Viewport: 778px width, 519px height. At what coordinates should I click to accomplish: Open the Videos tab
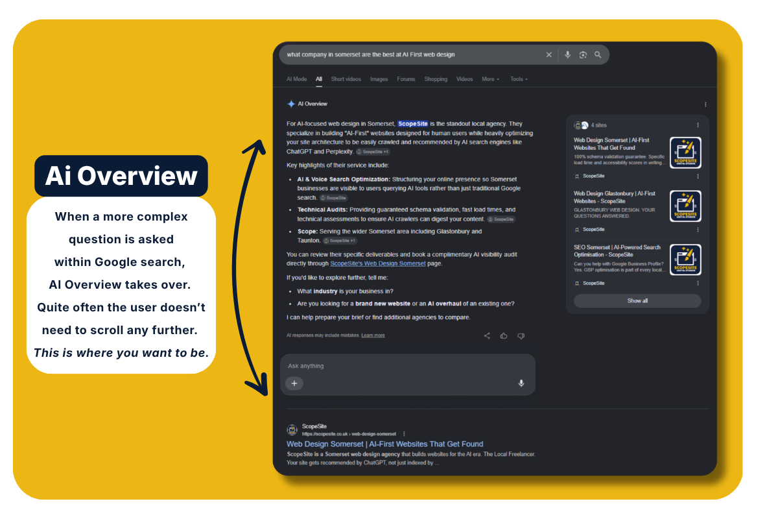[464, 79]
